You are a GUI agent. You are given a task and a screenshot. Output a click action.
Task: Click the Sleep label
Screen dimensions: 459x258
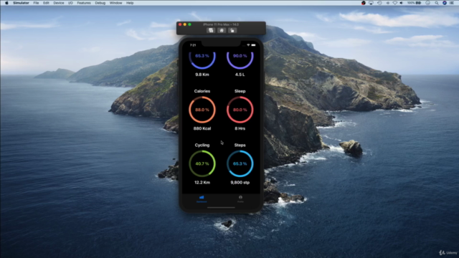pos(240,91)
